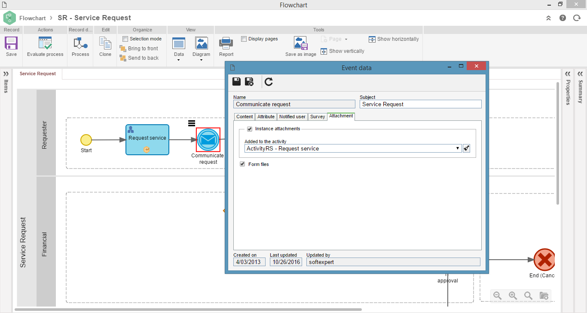Screen dimensions: 587x313
Task: Switch to the Notified user tab
Action: pos(292,117)
